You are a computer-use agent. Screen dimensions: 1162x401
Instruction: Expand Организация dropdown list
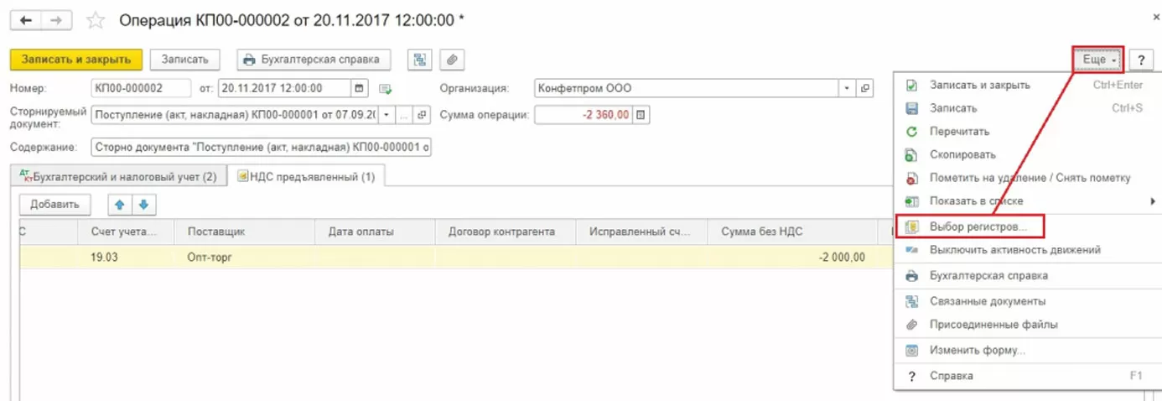(847, 88)
